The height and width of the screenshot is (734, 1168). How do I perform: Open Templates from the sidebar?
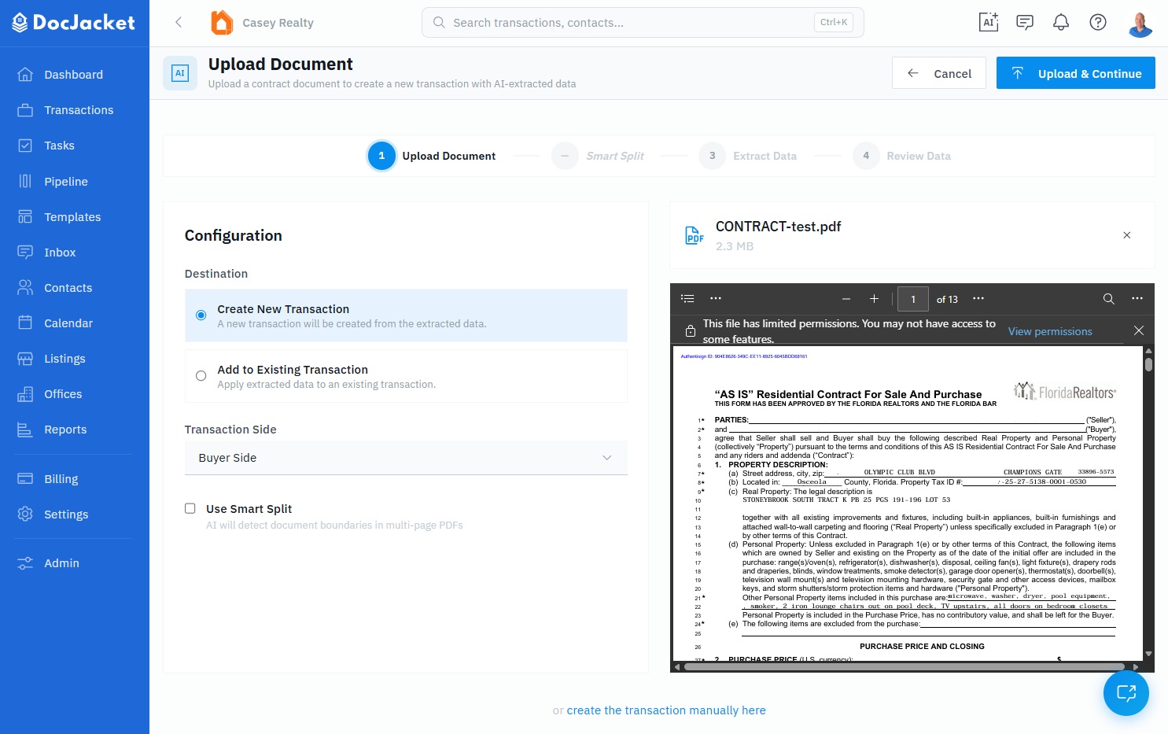pyautogui.click(x=72, y=216)
